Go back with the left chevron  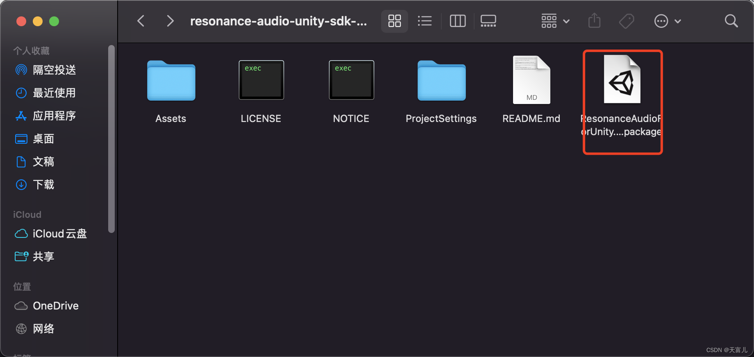(x=141, y=21)
